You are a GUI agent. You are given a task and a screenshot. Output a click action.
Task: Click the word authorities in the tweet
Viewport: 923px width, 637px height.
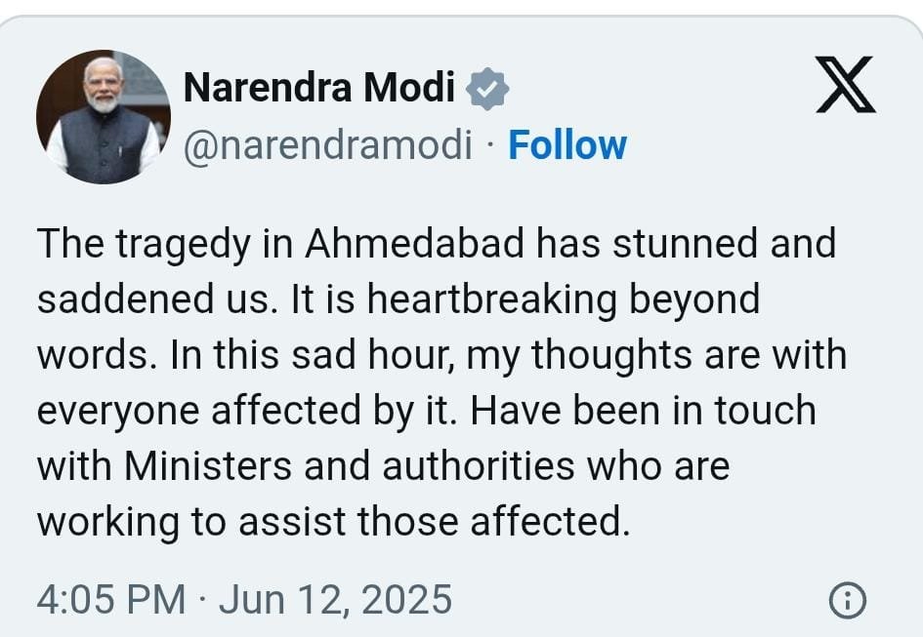tap(478, 466)
